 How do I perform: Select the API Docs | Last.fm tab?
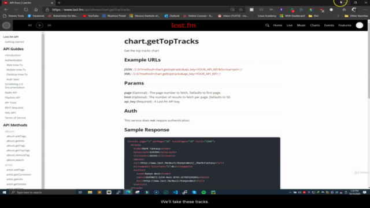pos(28,3)
